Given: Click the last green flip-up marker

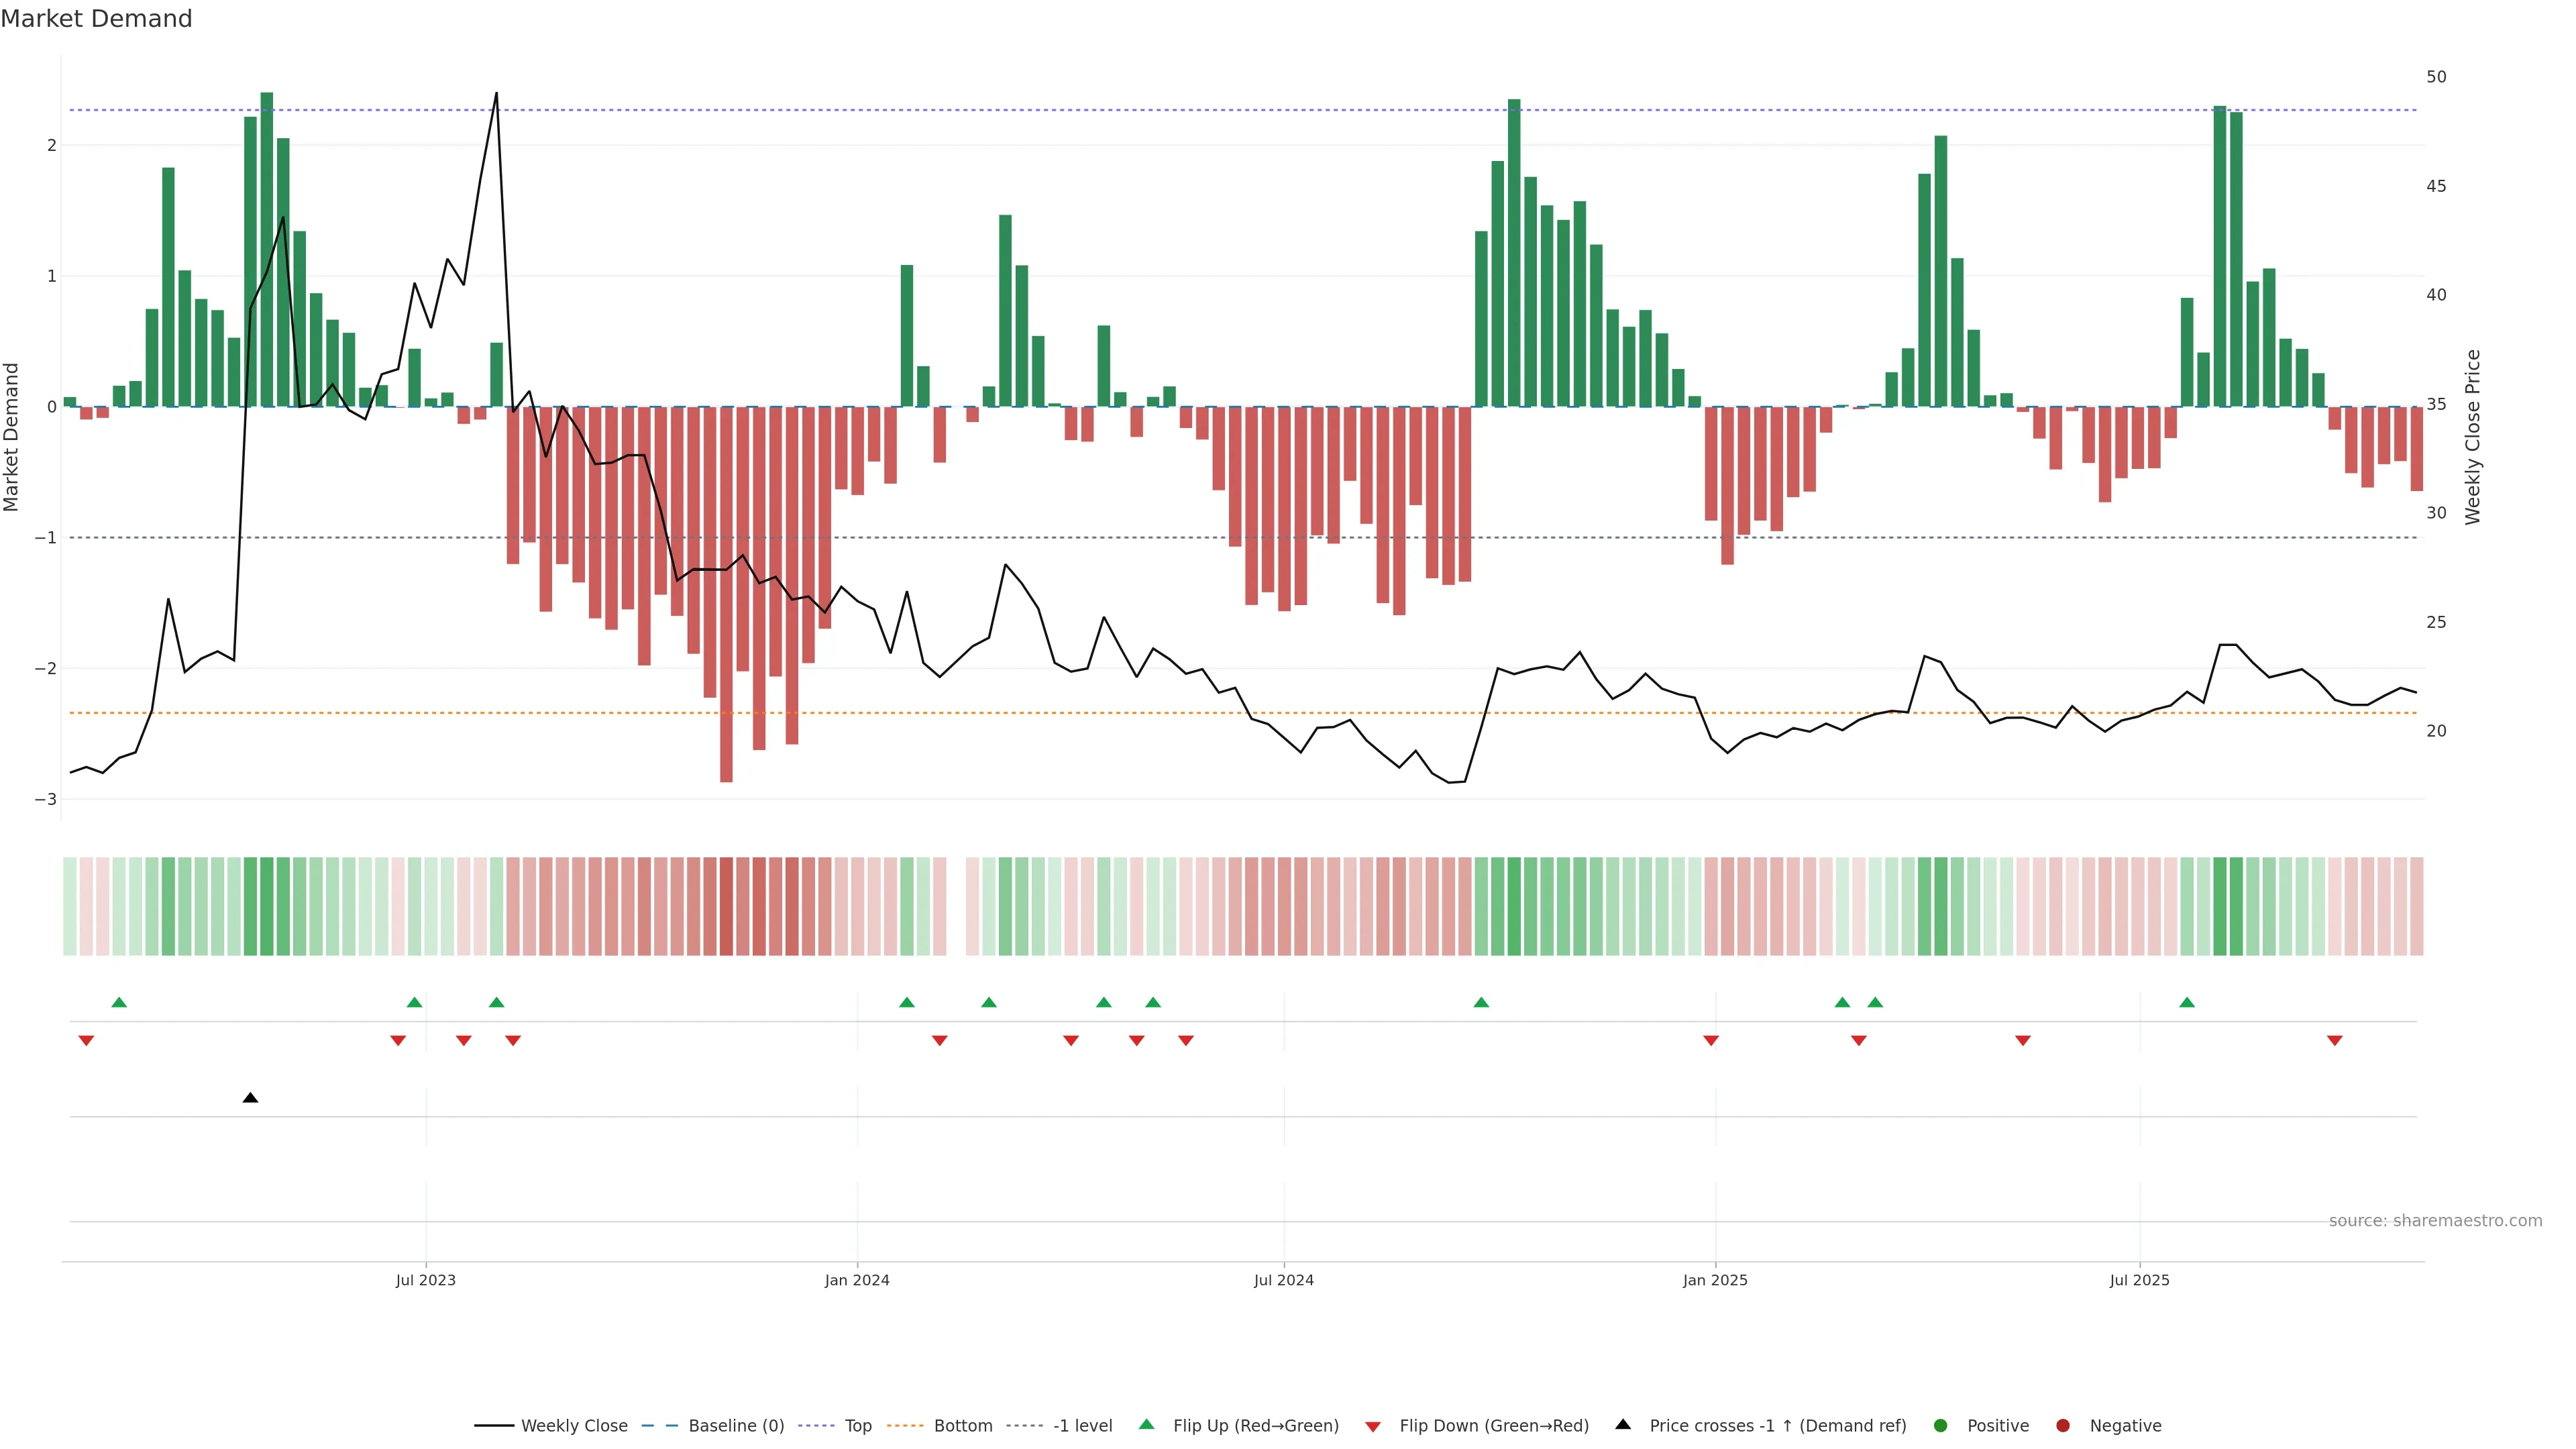Looking at the screenshot, I should point(2187,1002).
